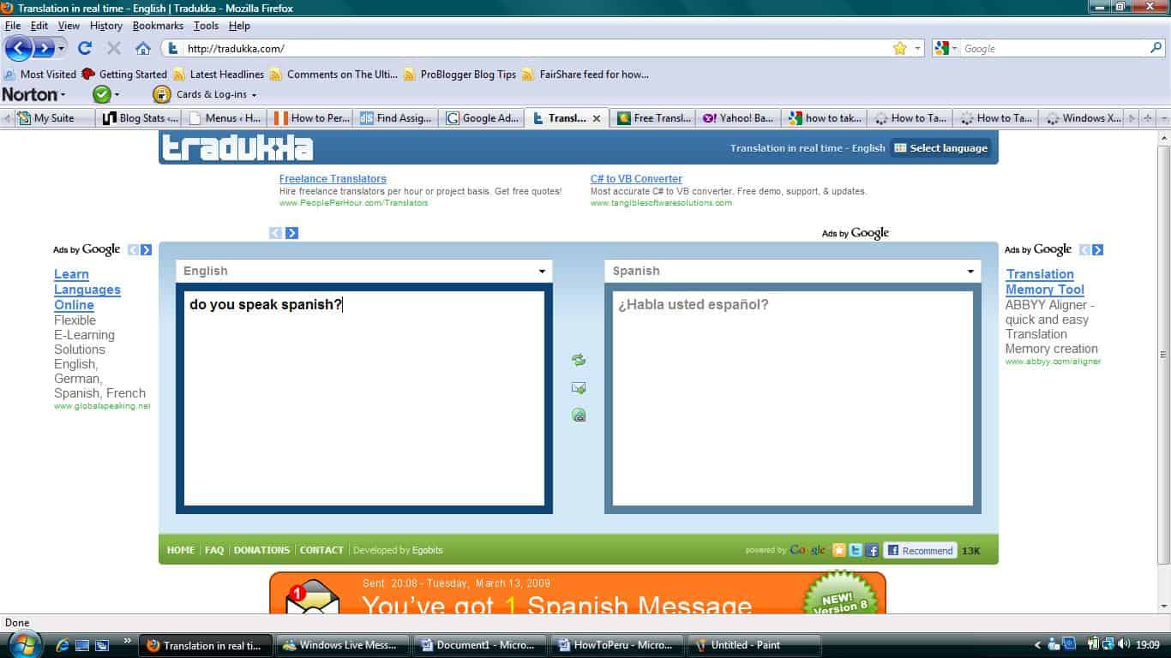1171x658 pixels.
Task: Open the CONTACT footer link
Action: coord(321,550)
